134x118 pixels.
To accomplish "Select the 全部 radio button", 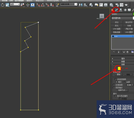I will click(x=125, y=82).
